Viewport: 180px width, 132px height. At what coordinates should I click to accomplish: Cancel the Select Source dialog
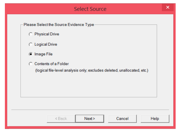click(122, 119)
